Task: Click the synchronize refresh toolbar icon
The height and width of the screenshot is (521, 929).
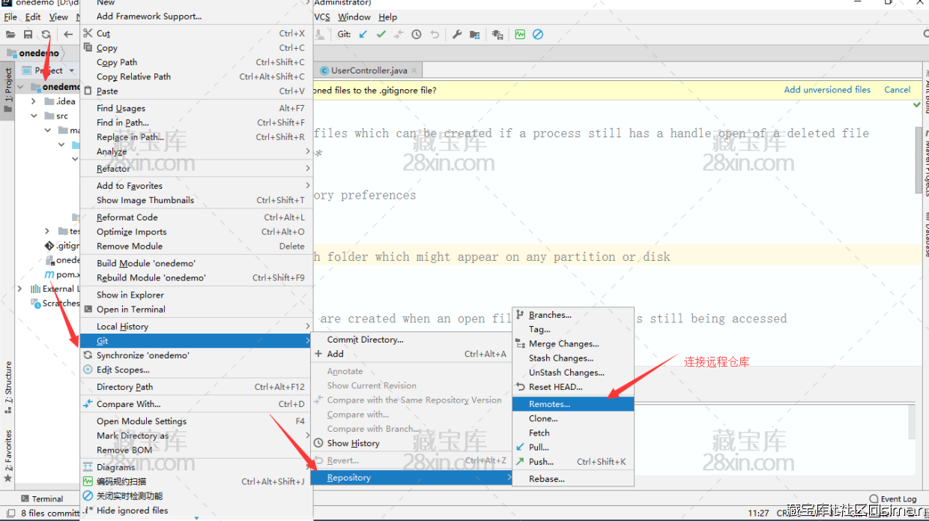Action: coord(46,34)
